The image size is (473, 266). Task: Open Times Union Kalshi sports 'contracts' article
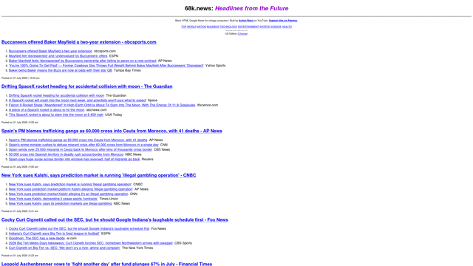coord(53,199)
